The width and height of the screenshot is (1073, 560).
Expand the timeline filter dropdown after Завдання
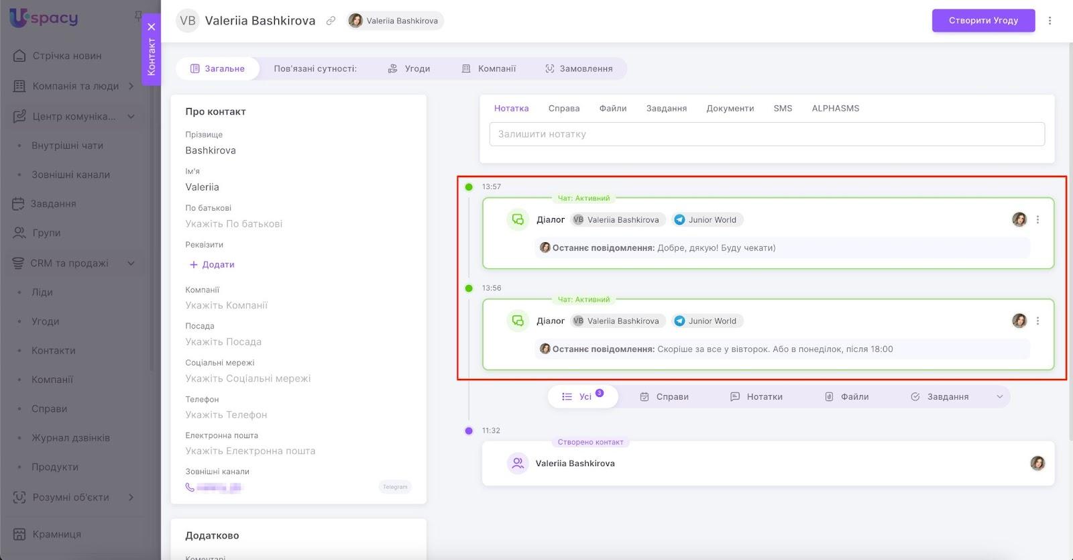coord(999,397)
